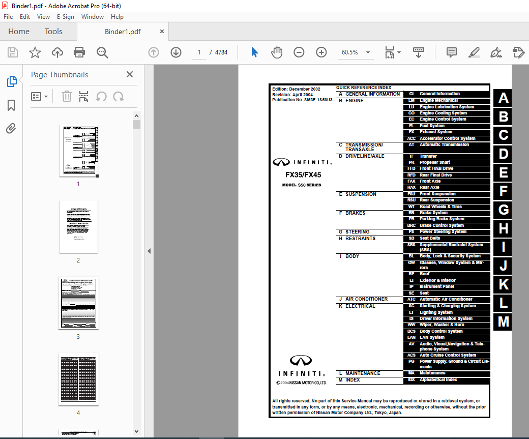The height and width of the screenshot is (439, 529).
Task: Open the Edit menu
Action: (24, 17)
